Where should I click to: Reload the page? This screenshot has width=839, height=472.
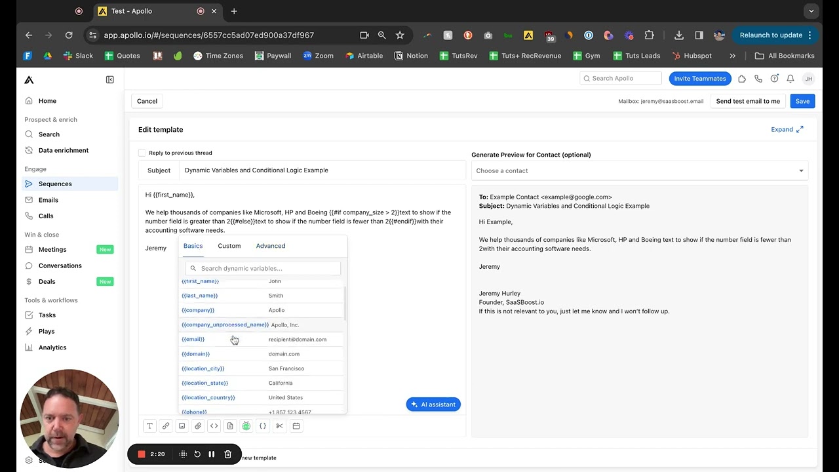click(69, 35)
